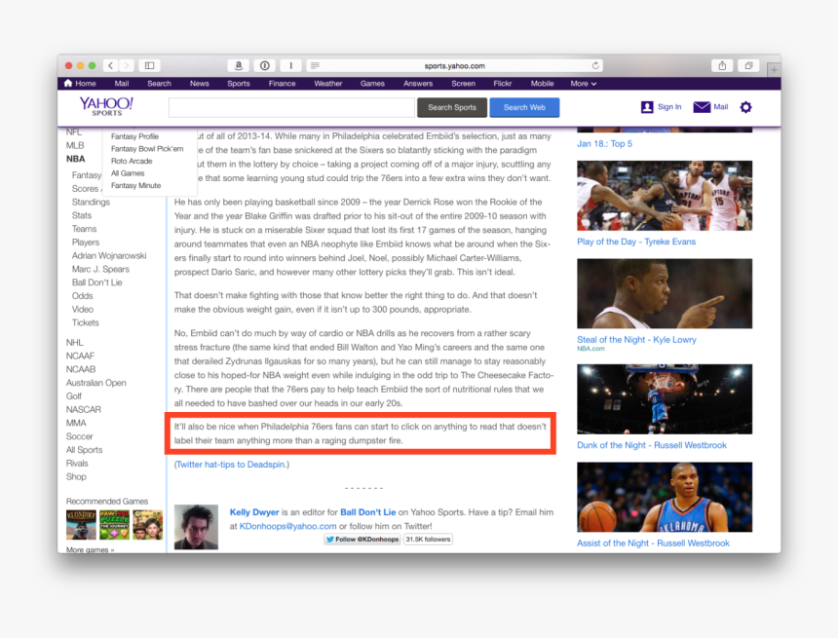Viewport: 838px width, 638px height.
Task: Click the Search Web button
Action: pos(524,107)
